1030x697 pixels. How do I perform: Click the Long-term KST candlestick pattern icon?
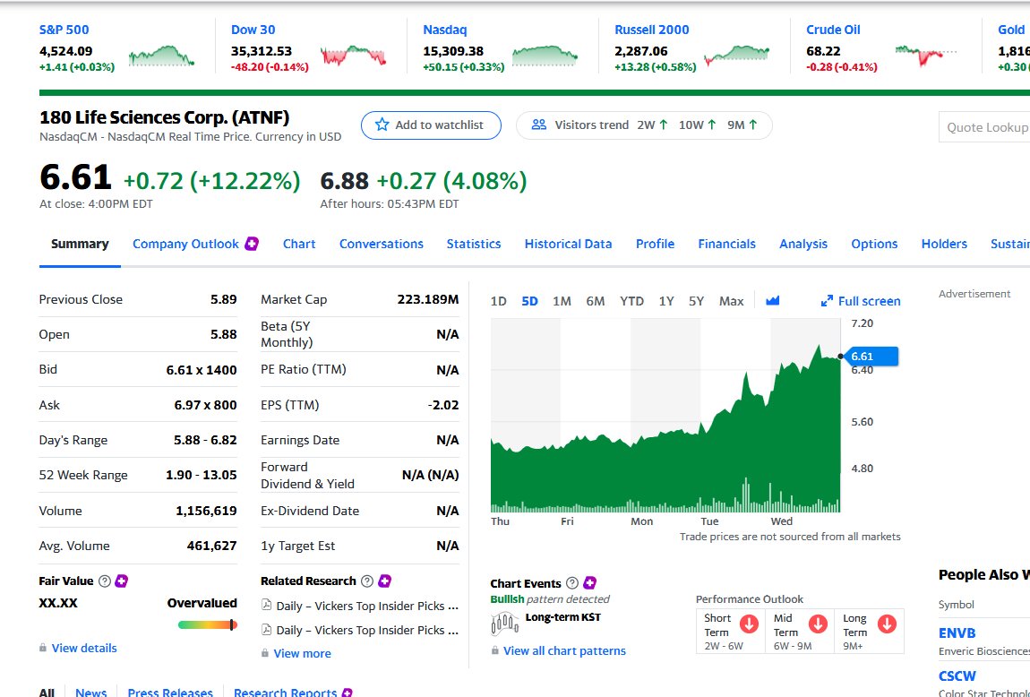(x=504, y=623)
